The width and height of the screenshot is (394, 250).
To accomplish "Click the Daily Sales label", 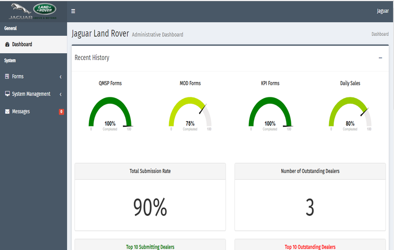I will tap(350, 83).
